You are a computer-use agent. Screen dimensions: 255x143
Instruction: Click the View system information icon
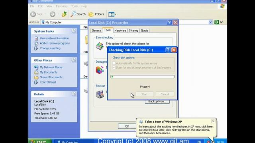36,38
